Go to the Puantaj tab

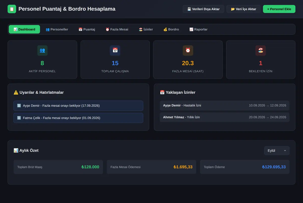[x=87, y=29]
